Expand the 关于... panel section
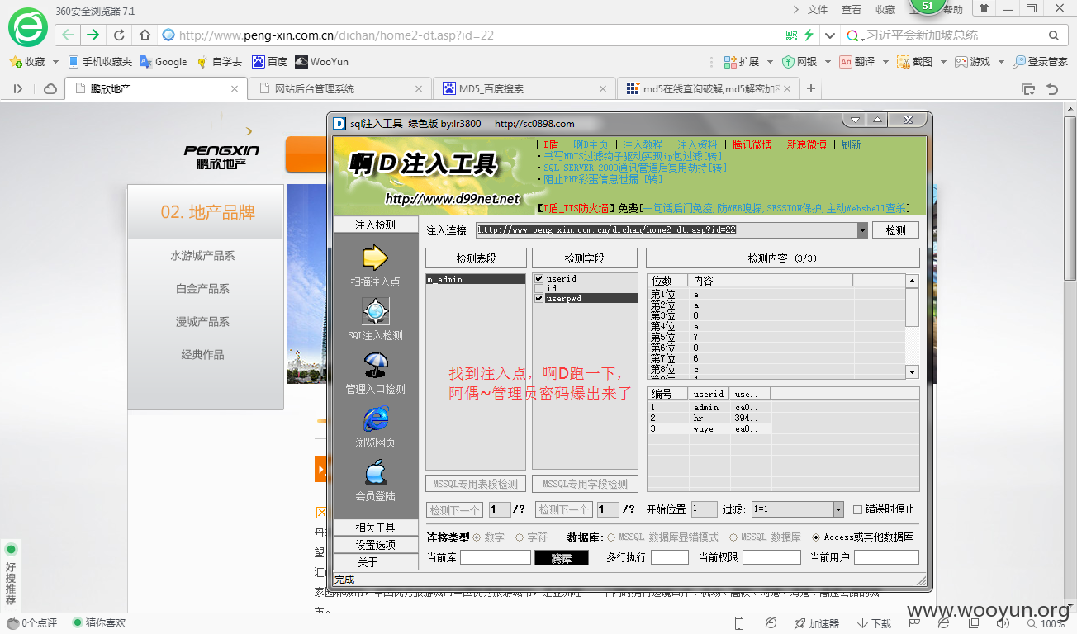Image resolution: width=1077 pixels, height=634 pixels. [375, 562]
